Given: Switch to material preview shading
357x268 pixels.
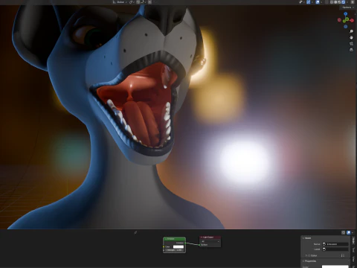Looking at the screenshot, I should click(339, 2).
